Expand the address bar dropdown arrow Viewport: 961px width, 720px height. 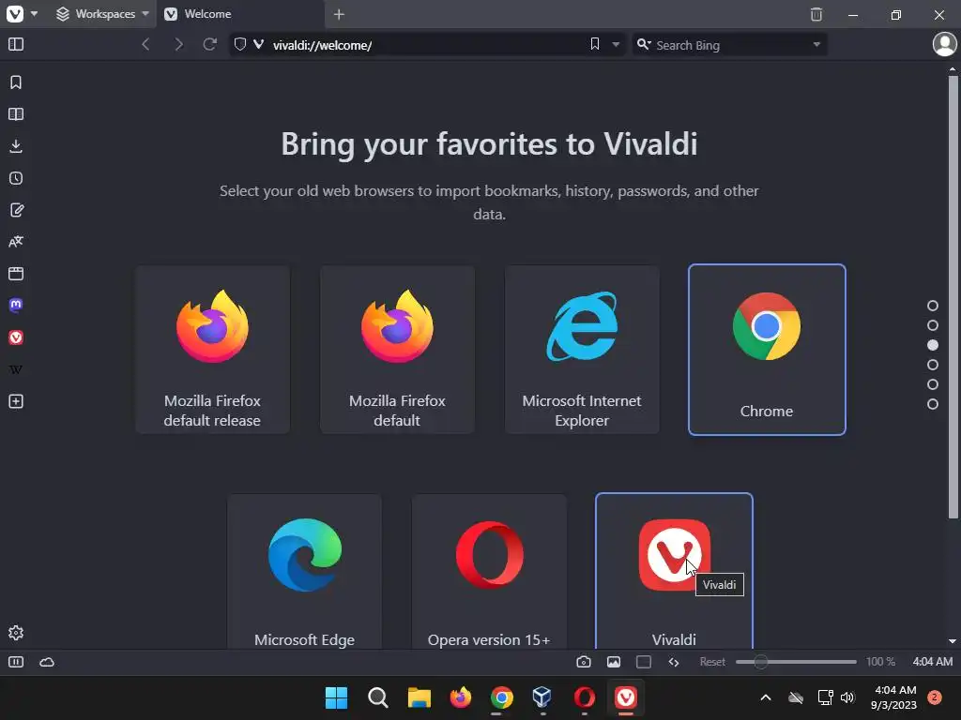[616, 45]
